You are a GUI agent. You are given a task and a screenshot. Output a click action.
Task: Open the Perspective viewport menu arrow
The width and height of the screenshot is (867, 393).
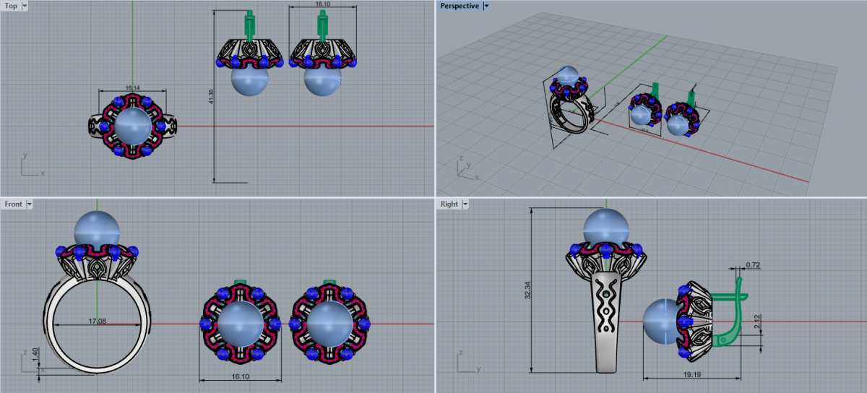(x=486, y=6)
